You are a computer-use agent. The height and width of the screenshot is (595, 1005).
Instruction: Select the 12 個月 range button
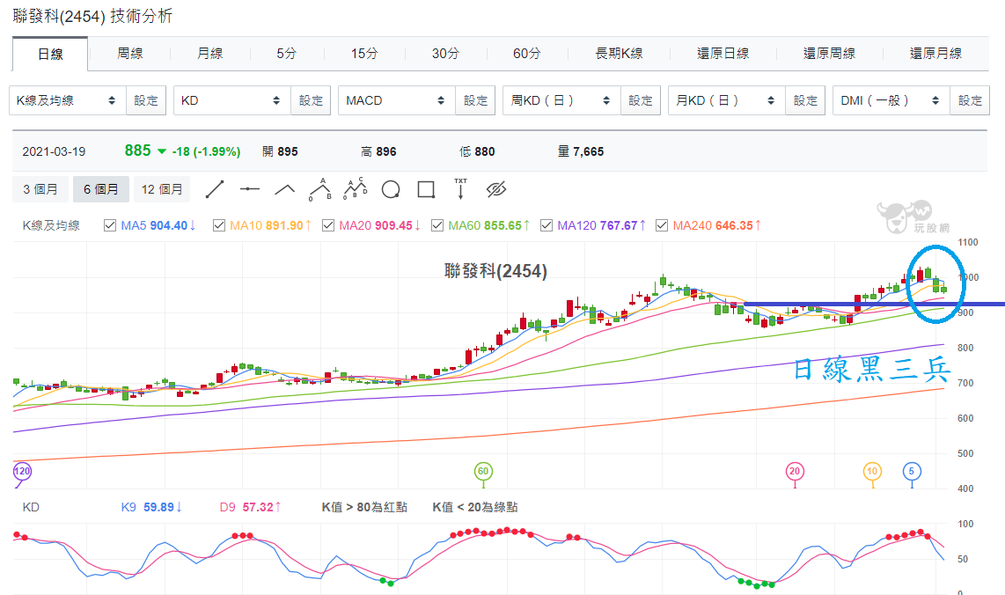(162, 189)
